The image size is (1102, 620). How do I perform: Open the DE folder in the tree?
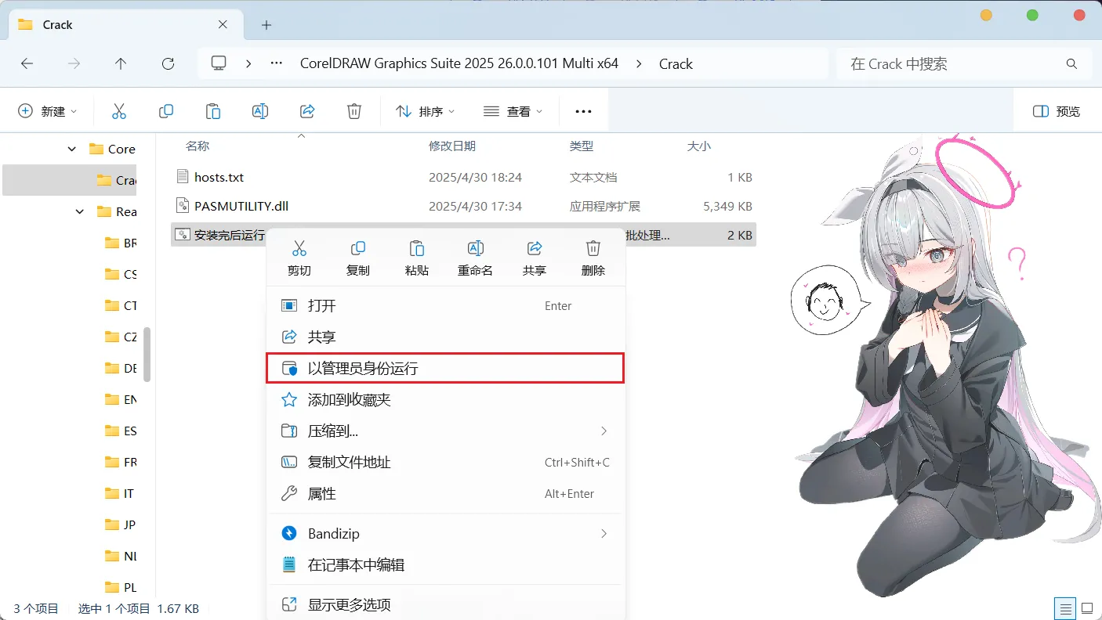121,368
